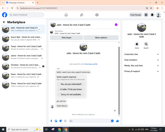Click View buyer button

click(66, 38)
